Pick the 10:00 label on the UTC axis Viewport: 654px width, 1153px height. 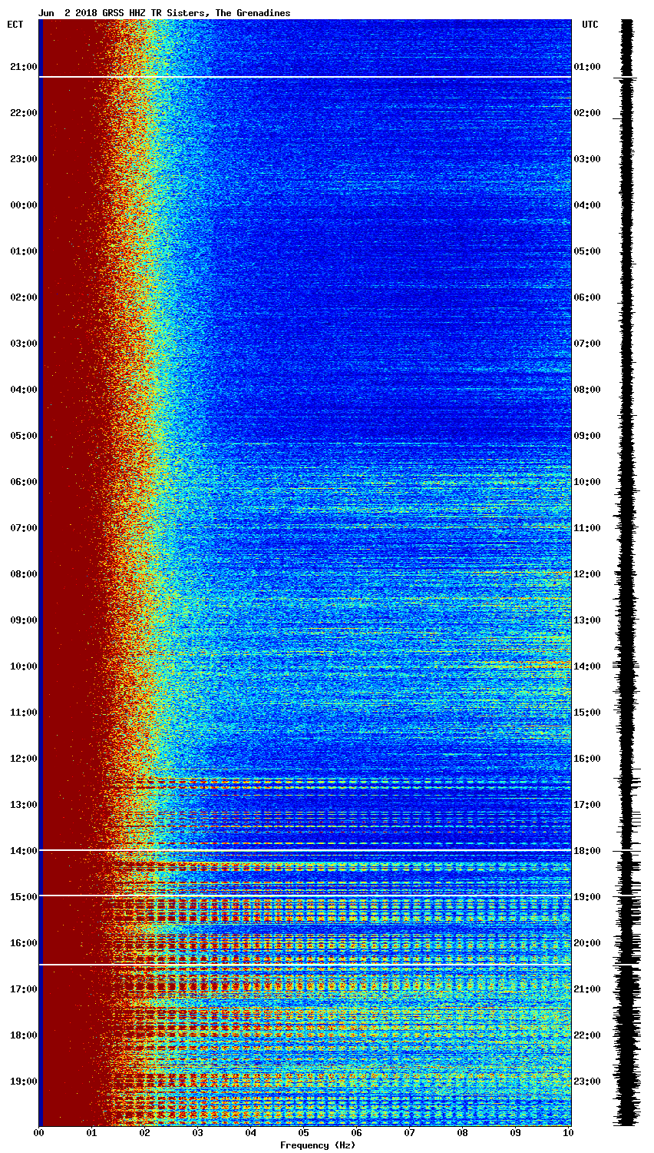click(x=587, y=482)
